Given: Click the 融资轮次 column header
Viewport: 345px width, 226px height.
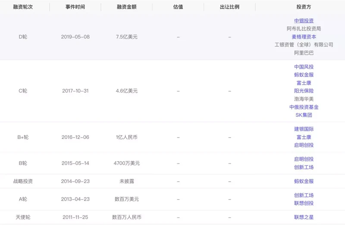Looking at the screenshot, I should point(23,7).
